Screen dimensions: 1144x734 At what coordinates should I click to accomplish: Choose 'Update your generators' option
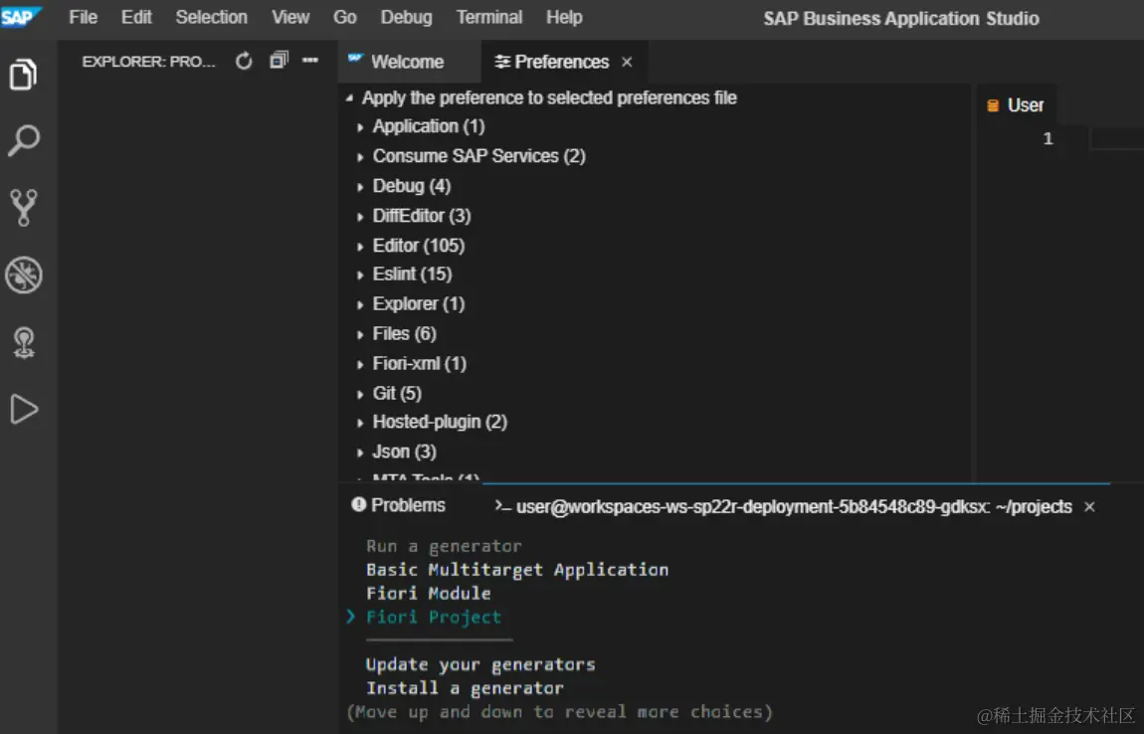(x=480, y=664)
